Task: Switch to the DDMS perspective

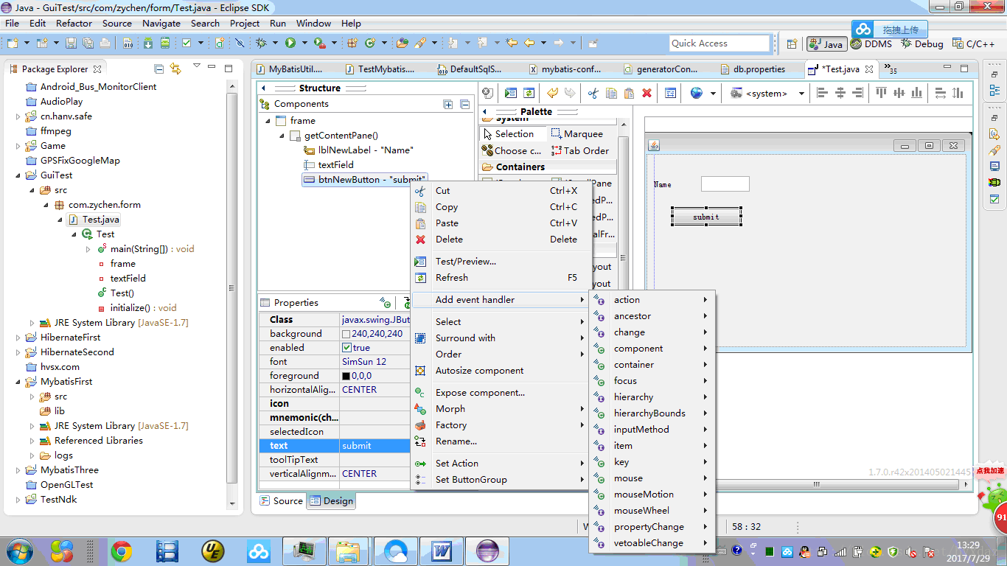Action: (871, 44)
